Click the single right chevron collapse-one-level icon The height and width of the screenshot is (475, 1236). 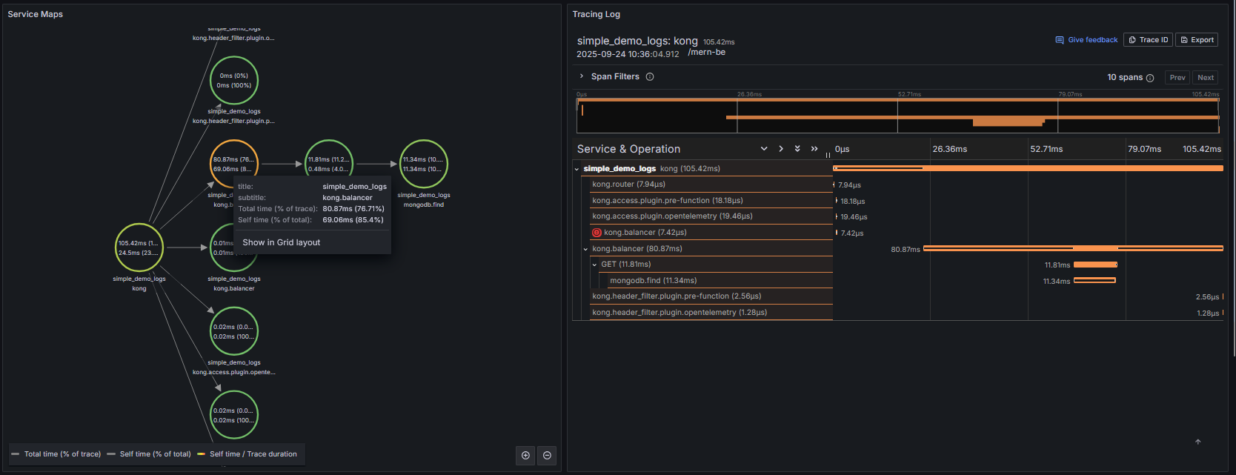coord(781,149)
